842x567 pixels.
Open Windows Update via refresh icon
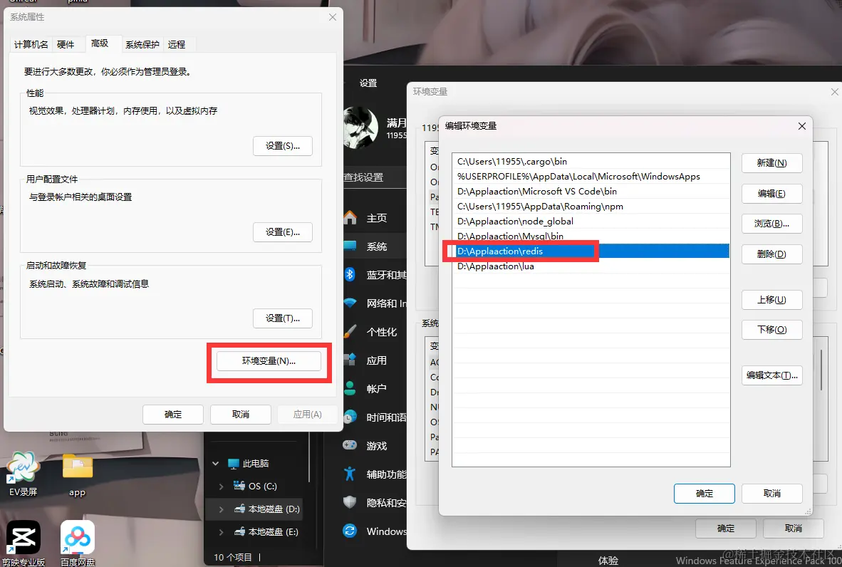(350, 531)
